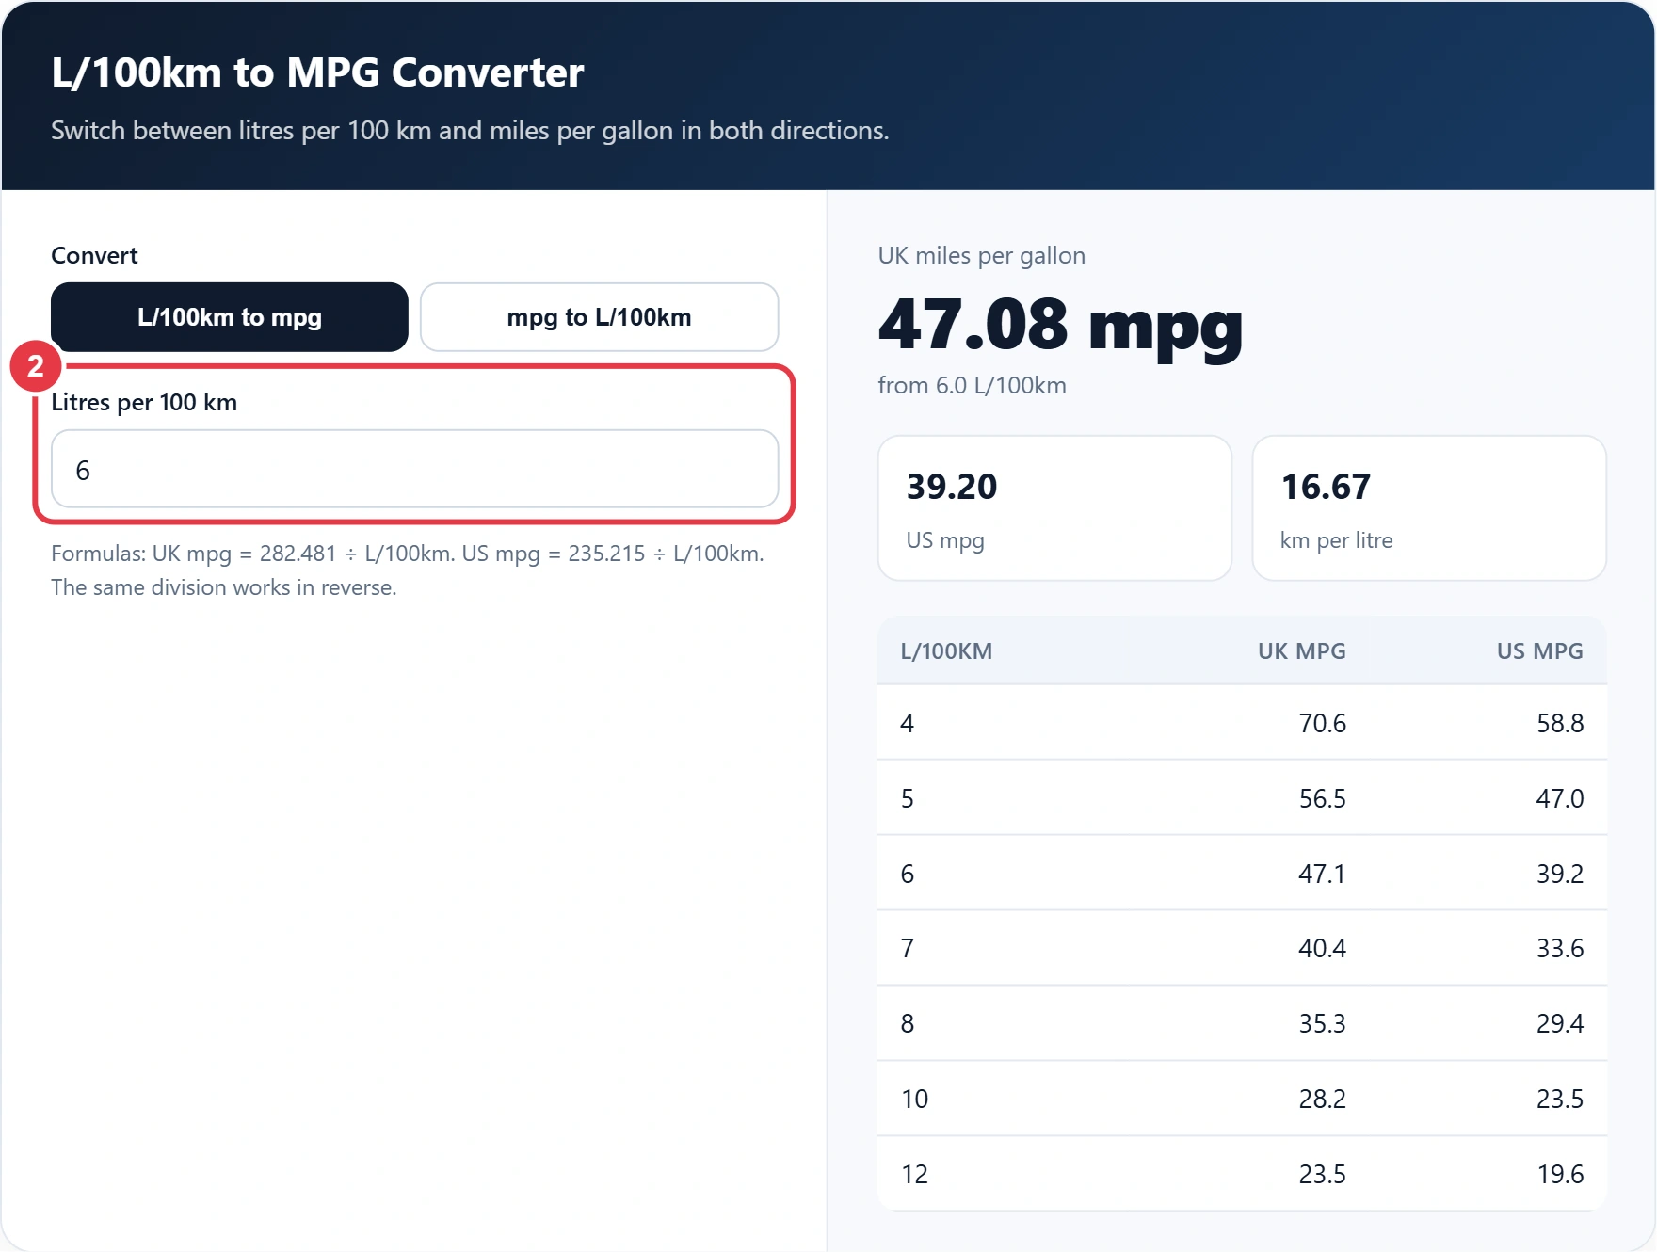1657x1252 pixels.
Task: Click the 16.67 km per litre card
Action: click(x=1429, y=508)
